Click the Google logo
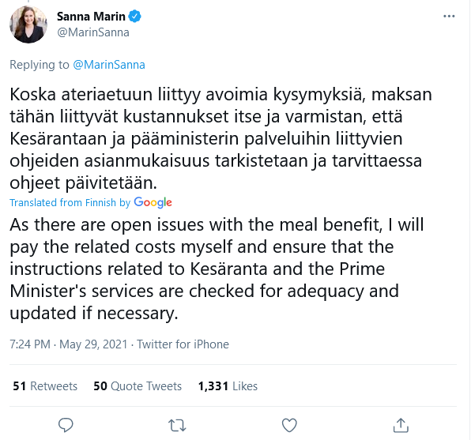The width and height of the screenshot is (471, 440). [153, 203]
